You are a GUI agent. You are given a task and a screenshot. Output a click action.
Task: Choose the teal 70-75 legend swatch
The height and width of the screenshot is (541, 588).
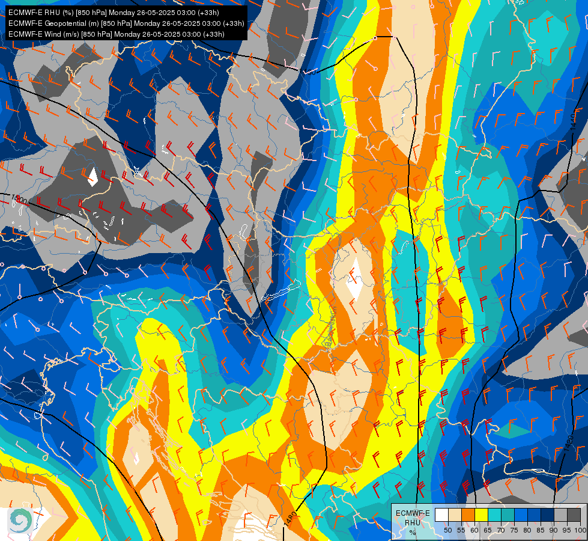click(508, 515)
